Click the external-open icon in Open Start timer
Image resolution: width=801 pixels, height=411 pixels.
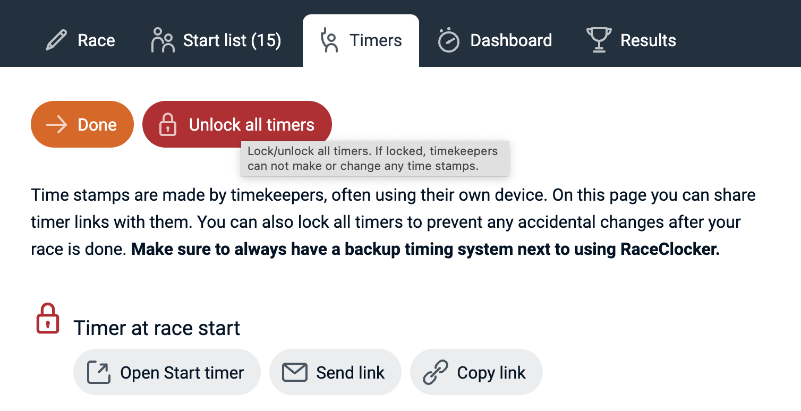(x=98, y=372)
